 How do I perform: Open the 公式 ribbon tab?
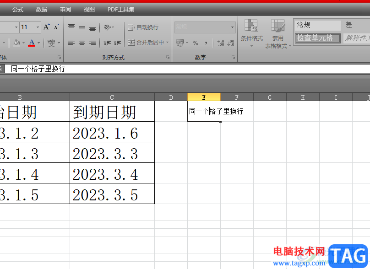tap(18, 10)
